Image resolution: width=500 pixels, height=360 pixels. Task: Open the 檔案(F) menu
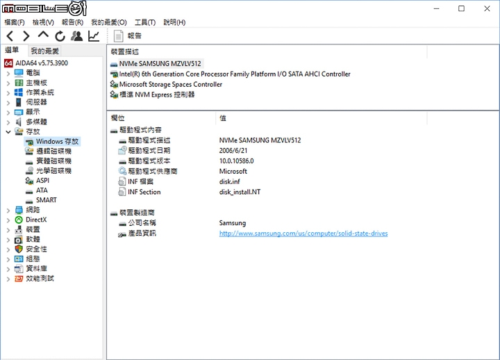click(x=15, y=22)
